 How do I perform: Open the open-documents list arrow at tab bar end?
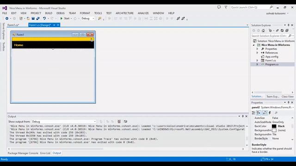point(247,25)
